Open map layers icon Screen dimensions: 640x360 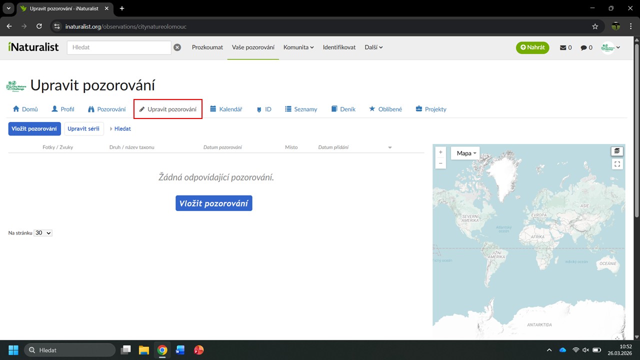point(617,151)
